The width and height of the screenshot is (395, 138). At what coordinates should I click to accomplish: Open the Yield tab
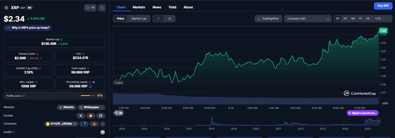coord(172,7)
